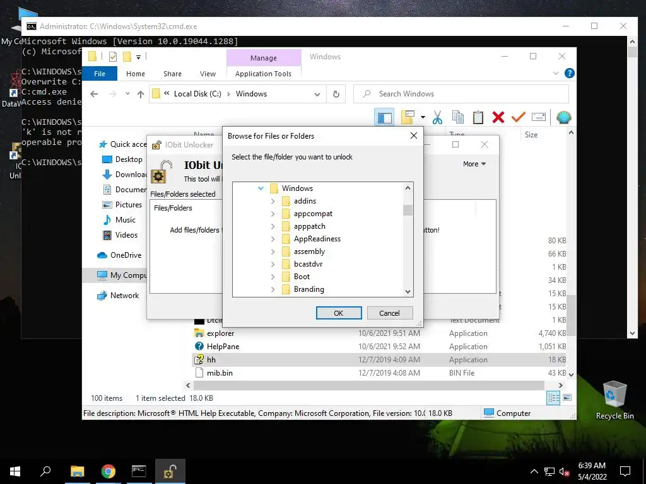
Task: Open the File tab in Explorer
Action: tap(100, 74)
